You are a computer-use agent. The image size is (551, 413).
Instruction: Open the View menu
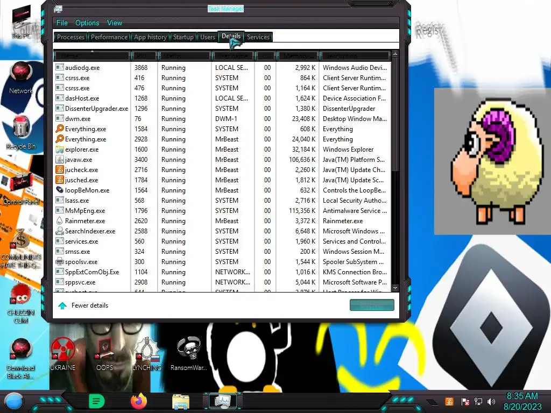pos(115,23)
